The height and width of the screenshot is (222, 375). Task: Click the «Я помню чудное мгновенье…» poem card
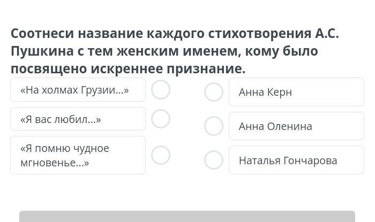click(78, 155)
